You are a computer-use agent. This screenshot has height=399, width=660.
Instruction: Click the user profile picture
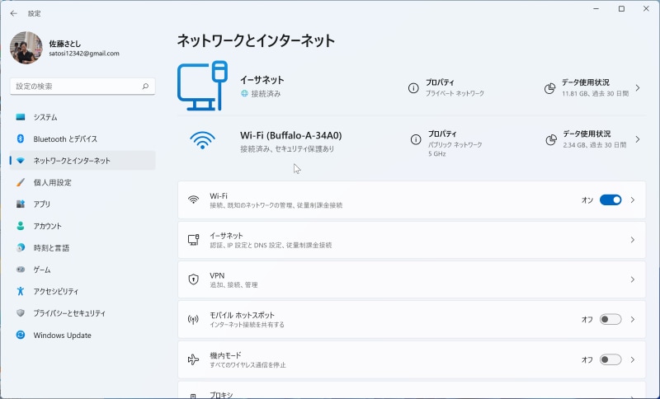point(26,48)
